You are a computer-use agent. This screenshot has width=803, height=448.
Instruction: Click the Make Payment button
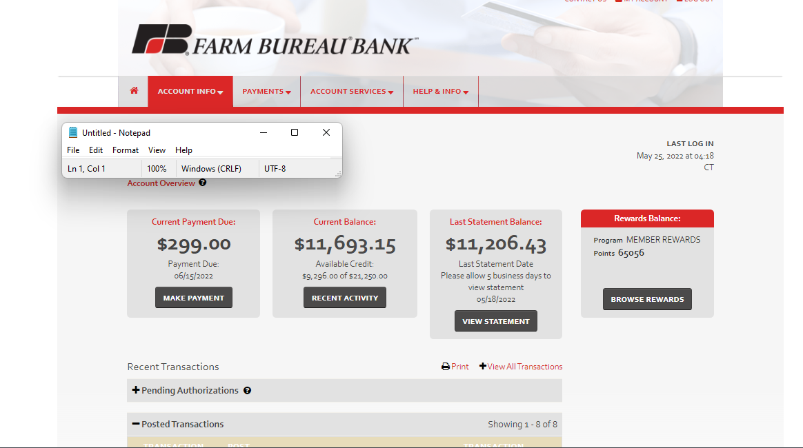point(194,298)
